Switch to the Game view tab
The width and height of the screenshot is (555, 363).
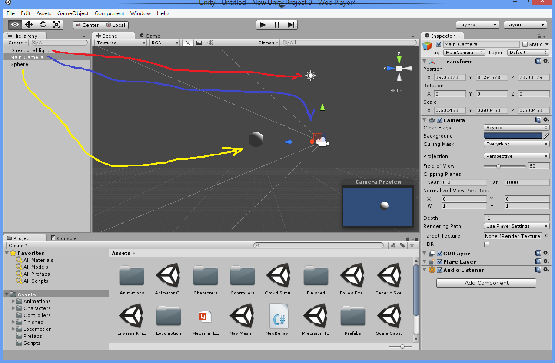(150, 36)
